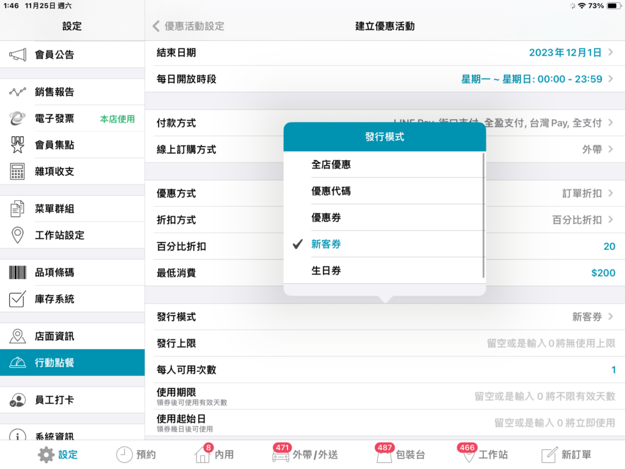The width and height of the screenshot is (625, 469).
Task: Open 發行模式 row showing 新客券
Action: tap(385, 317)
